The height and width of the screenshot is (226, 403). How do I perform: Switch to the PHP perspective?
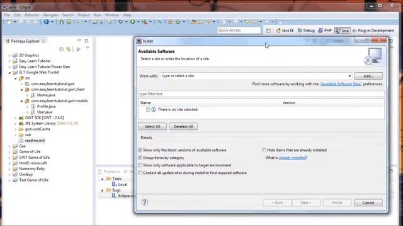pos(325,31)
